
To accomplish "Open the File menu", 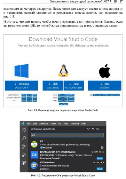I will [x=29, y=123].
